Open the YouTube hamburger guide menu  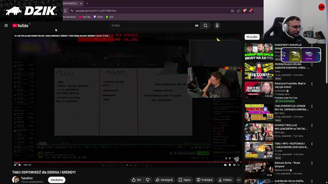[x=6, y=26]
